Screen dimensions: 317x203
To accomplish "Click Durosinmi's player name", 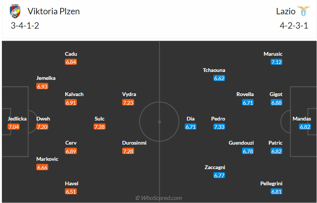I will coord(134,143).
